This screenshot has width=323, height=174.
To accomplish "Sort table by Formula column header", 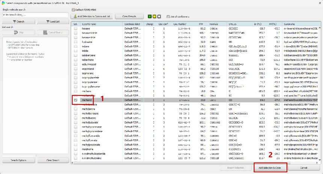I will tap(214, 24).
